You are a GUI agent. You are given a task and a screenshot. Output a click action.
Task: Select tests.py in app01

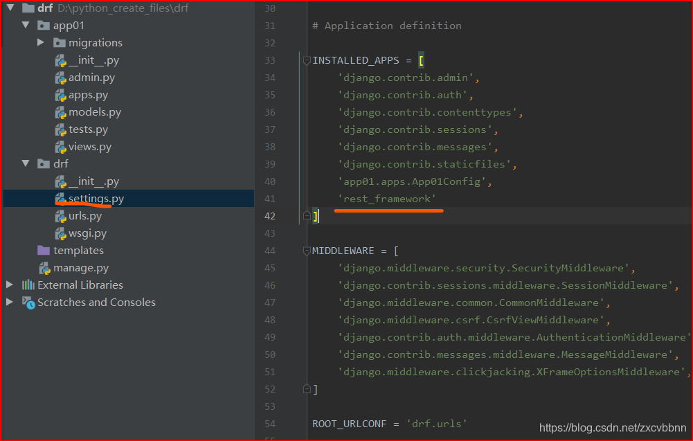click(x=88, y=129)
